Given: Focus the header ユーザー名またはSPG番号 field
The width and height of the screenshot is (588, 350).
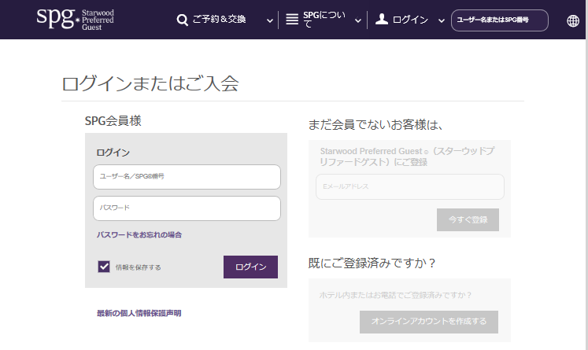Looking at the screenshot, I should pos(500,20).
